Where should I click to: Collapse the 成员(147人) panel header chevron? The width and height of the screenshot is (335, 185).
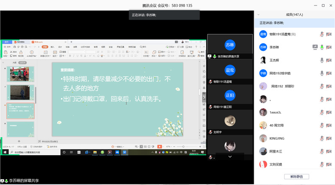click(x=258, y=14)
